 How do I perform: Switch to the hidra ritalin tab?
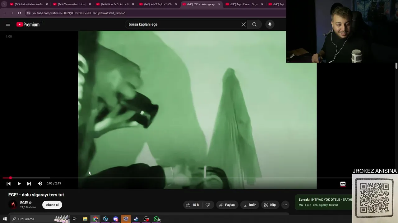28,4
